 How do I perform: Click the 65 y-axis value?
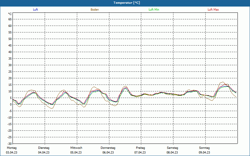pyautogui.click(x=10, y=19)
